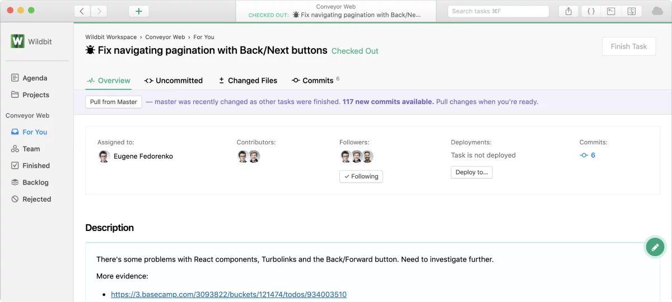Click the bug icon beside the task title

pos(90,50)
